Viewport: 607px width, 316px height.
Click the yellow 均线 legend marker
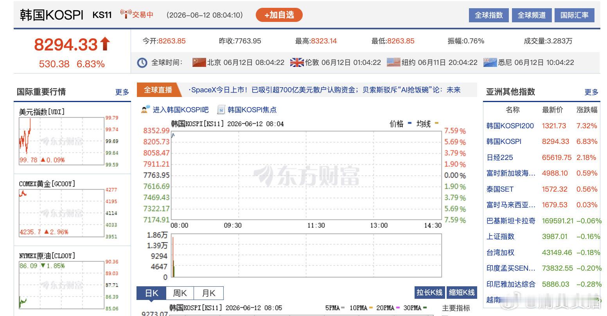[436, 123]
